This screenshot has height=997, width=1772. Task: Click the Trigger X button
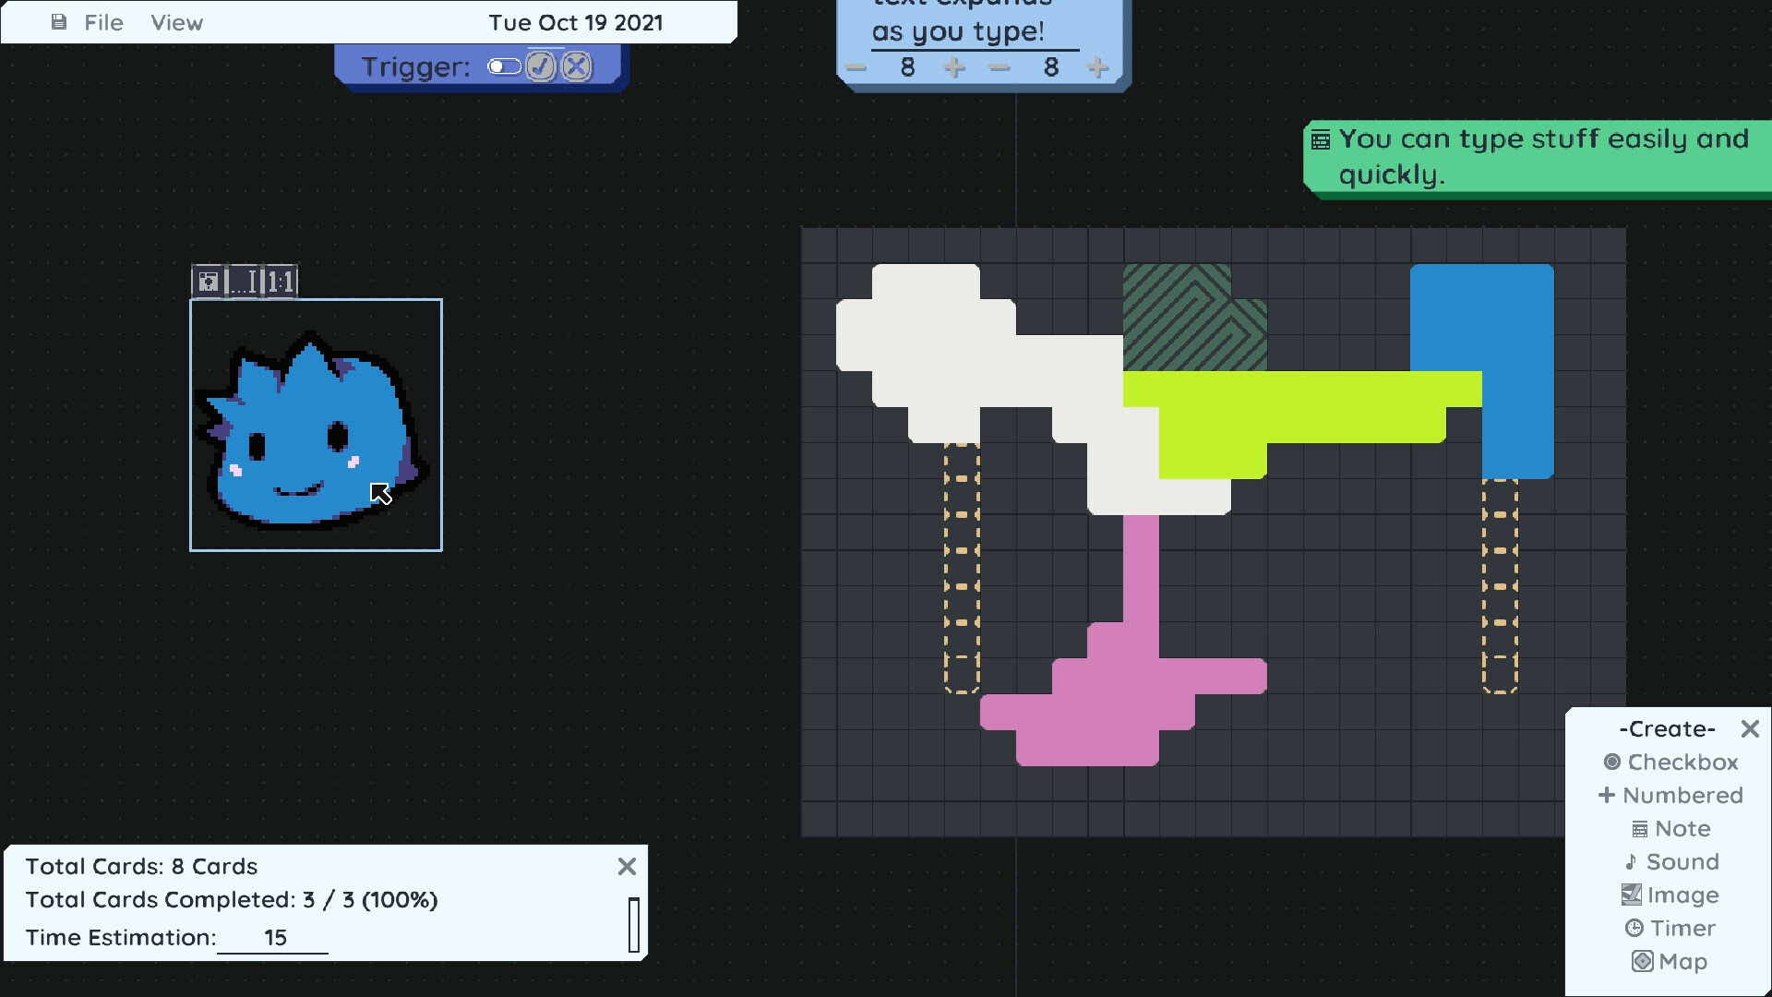tap(577, 66)
